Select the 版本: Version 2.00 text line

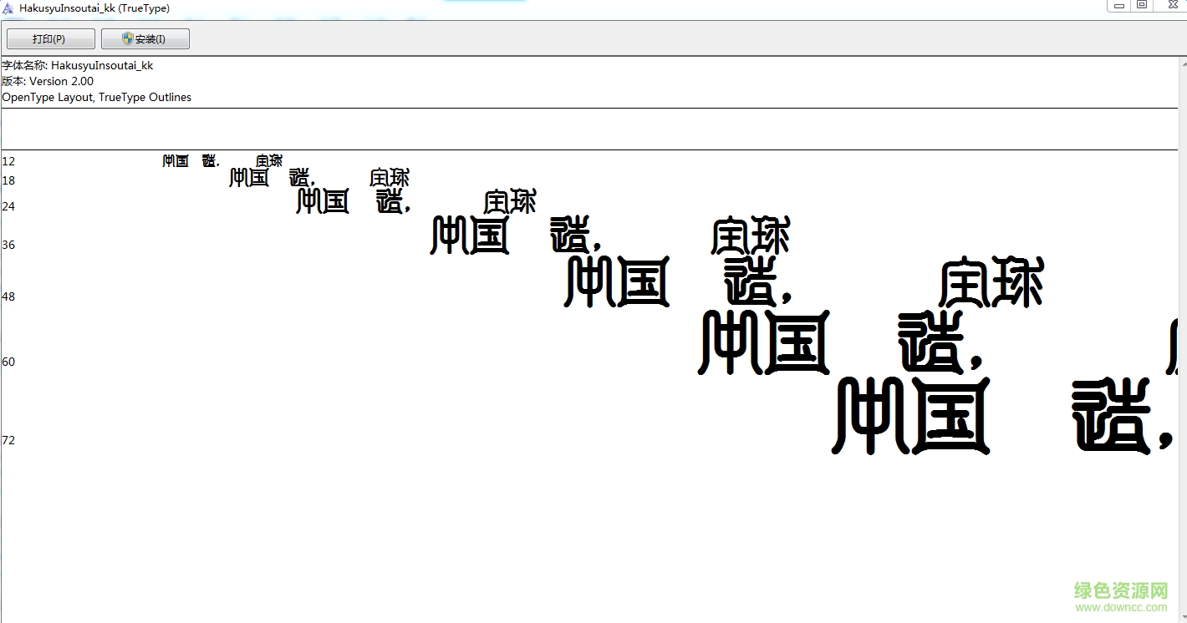[48, 81]
